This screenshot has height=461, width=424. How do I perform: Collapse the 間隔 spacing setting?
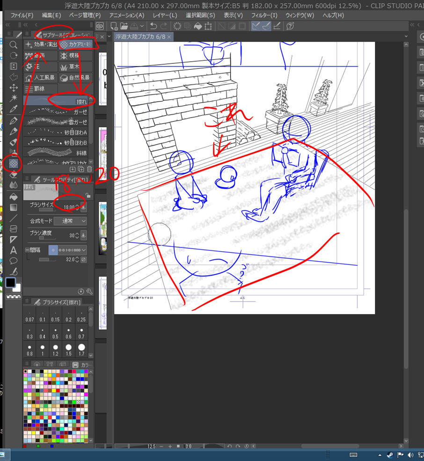[x=27, y=250]
